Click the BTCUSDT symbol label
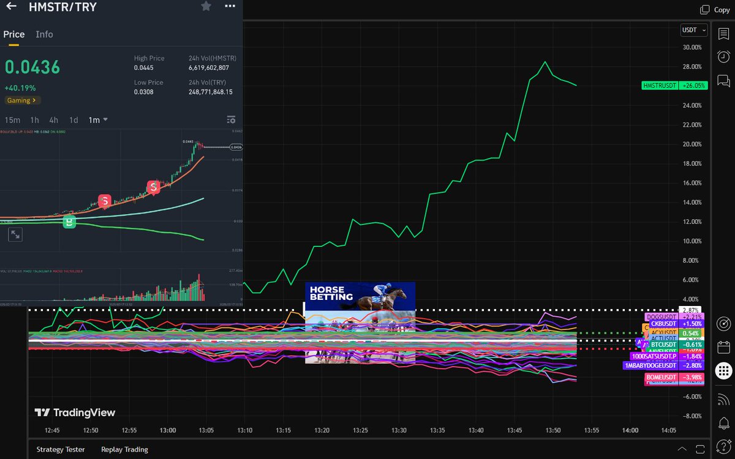 [664, 345]
